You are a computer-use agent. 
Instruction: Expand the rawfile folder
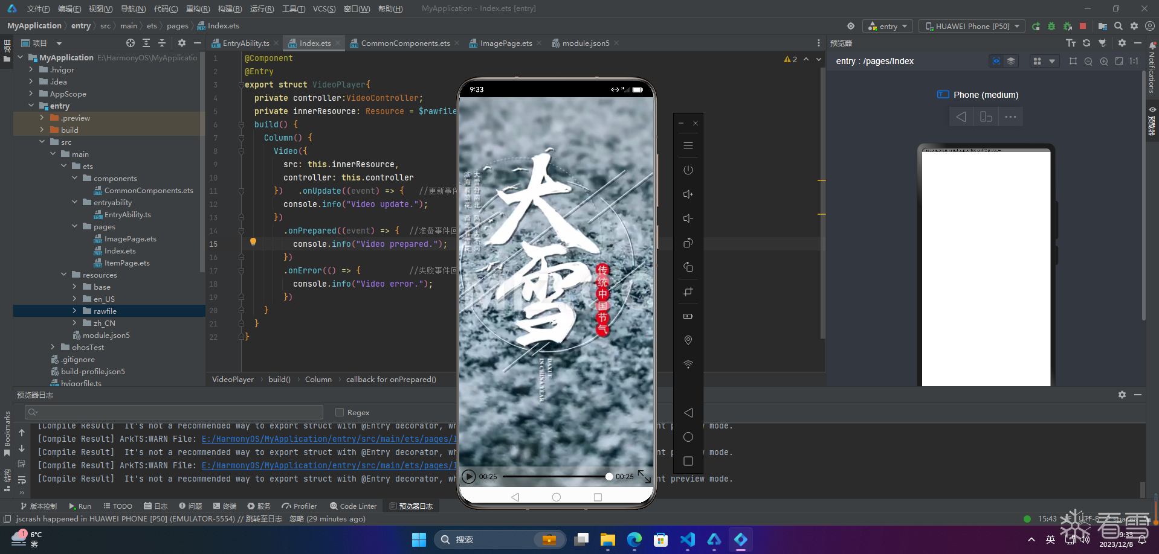(x=74, y=311)
